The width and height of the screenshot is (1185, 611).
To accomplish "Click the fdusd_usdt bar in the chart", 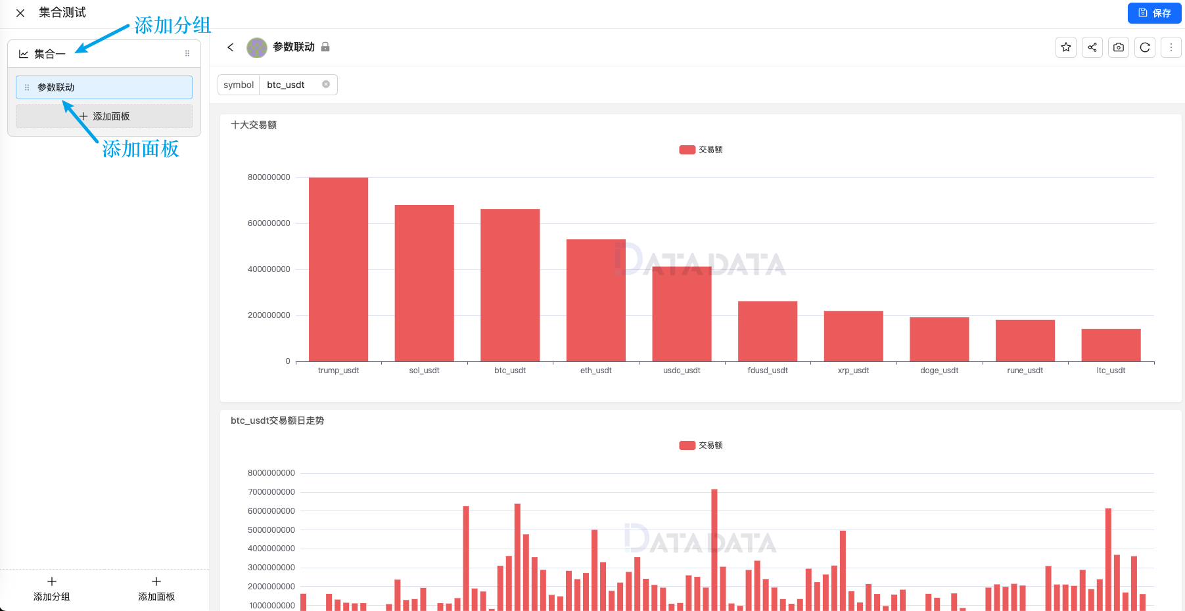I will pos(768,331).
